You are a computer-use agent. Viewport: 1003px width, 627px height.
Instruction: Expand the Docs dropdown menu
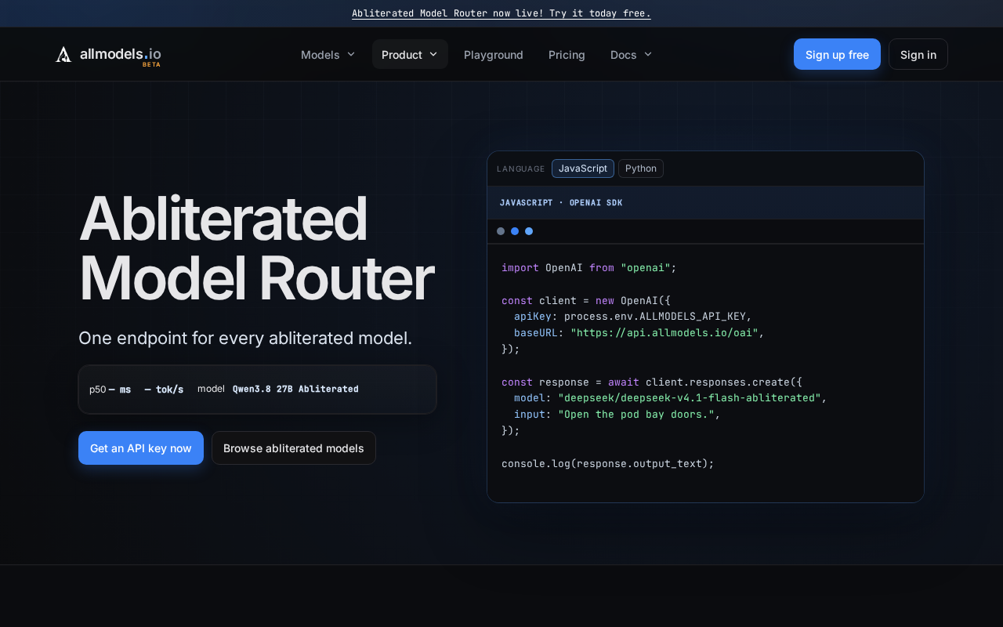point(632,54)
